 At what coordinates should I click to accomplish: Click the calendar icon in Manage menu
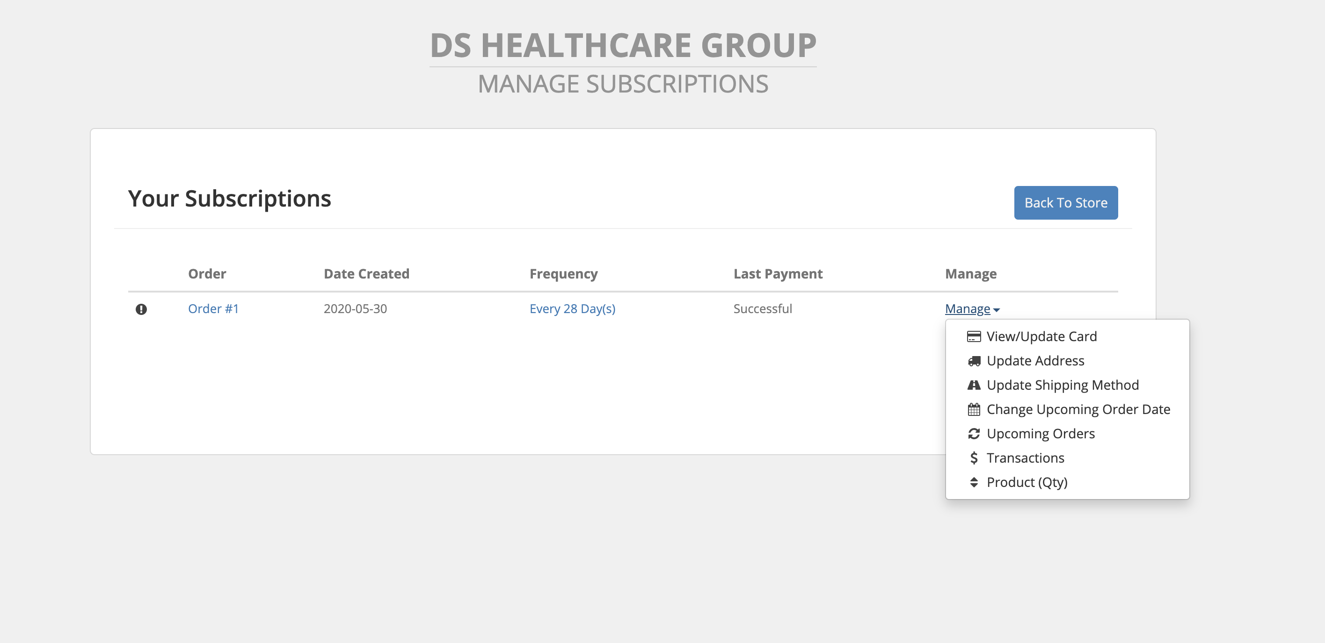[x=973, y=410]
